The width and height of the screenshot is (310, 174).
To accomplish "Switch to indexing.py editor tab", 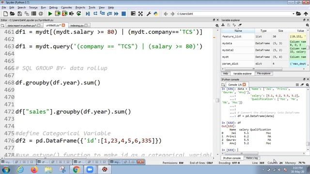I will click(79, 26).
